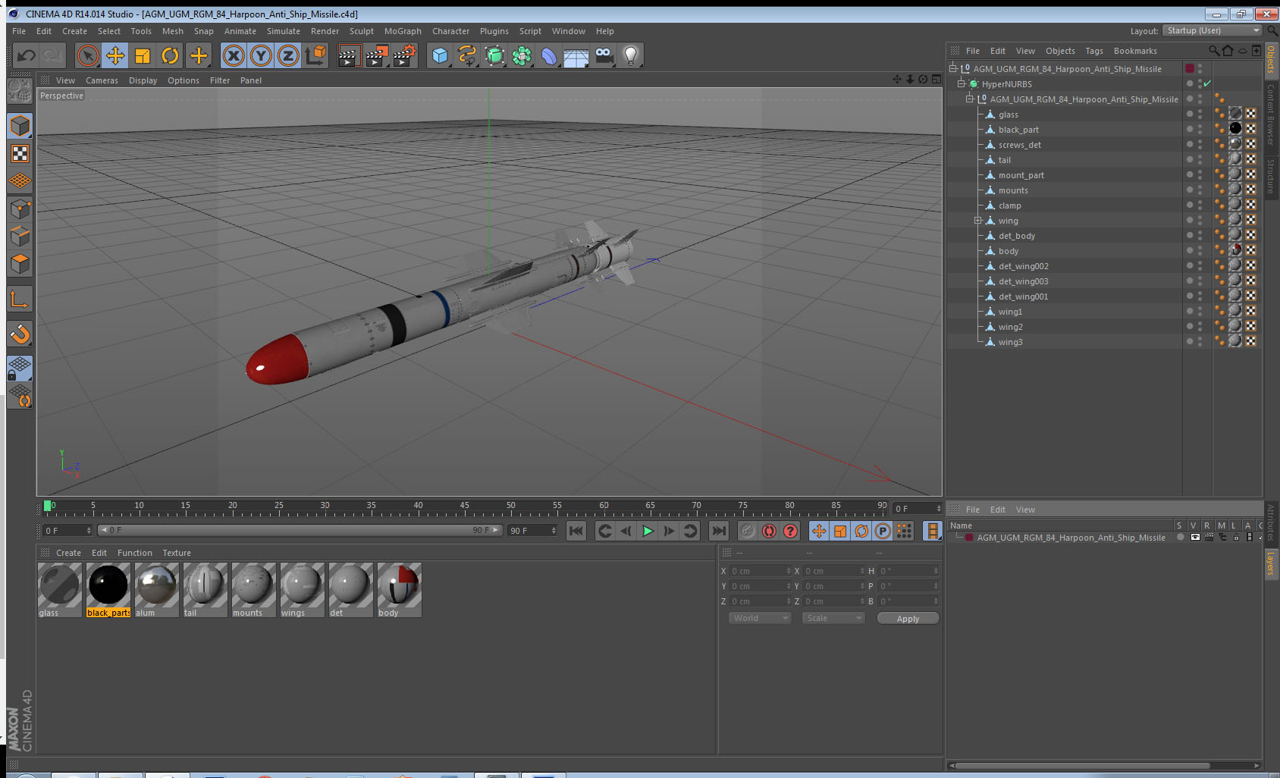Viewport: 1280px width, 778px height.
Task: Select the Live Selection tool
Action: [88, 55]
